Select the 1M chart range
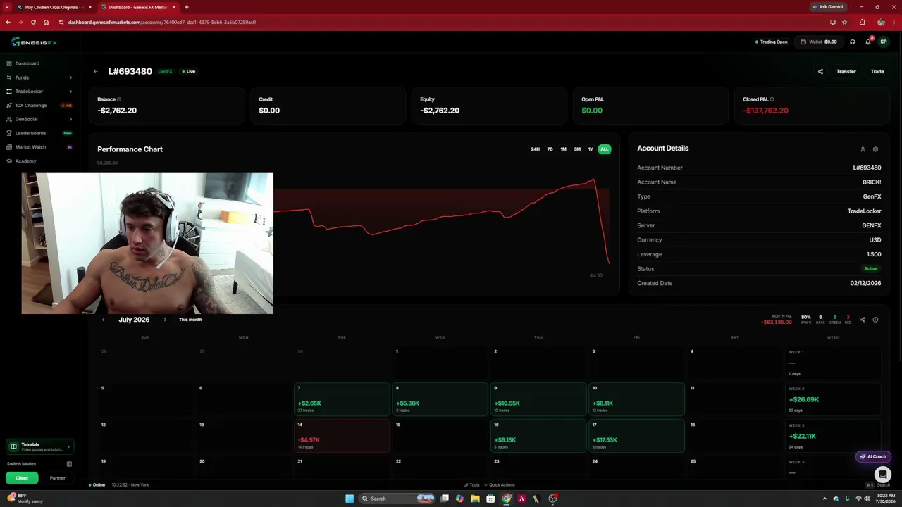 [x=563, y=149]
